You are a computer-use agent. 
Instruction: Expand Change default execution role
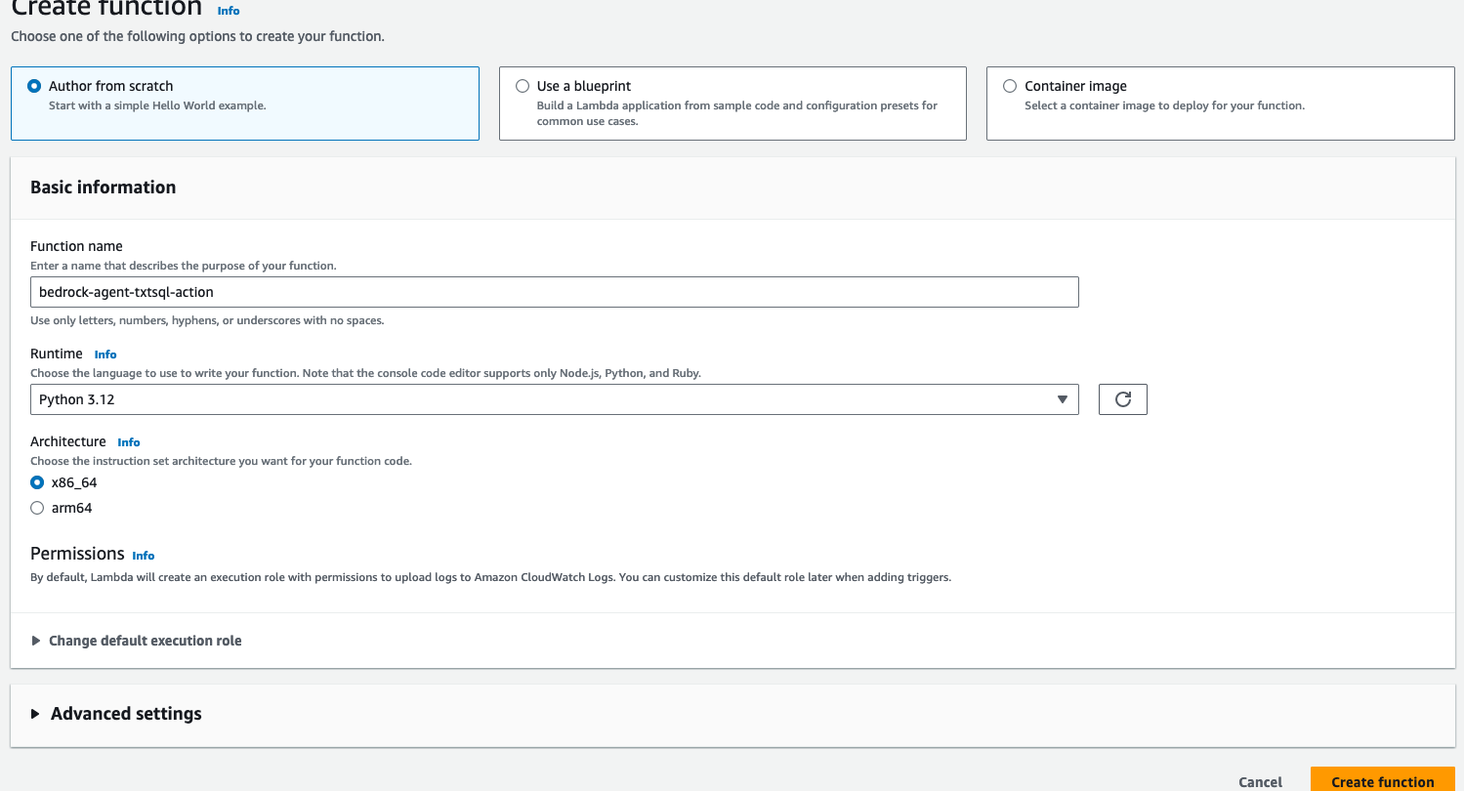click(136, 641)
